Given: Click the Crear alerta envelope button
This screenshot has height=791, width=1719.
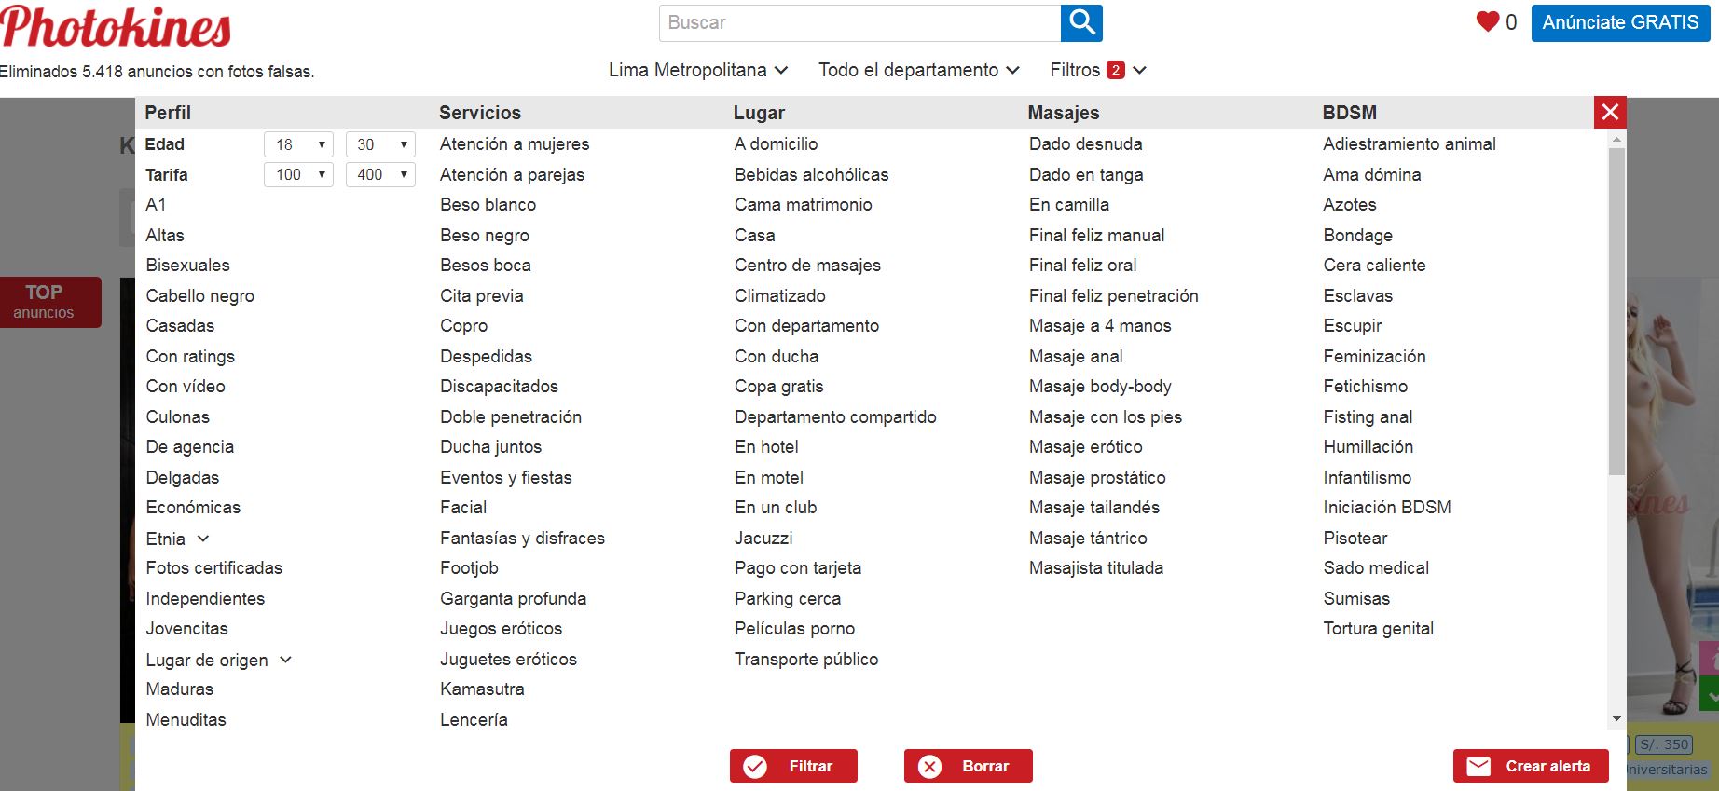Looking at the screenshot, I should point(1530,766).
